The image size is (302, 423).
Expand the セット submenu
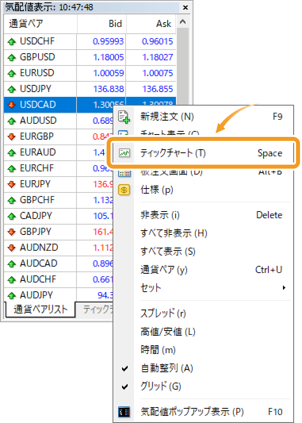click(203, 288)
